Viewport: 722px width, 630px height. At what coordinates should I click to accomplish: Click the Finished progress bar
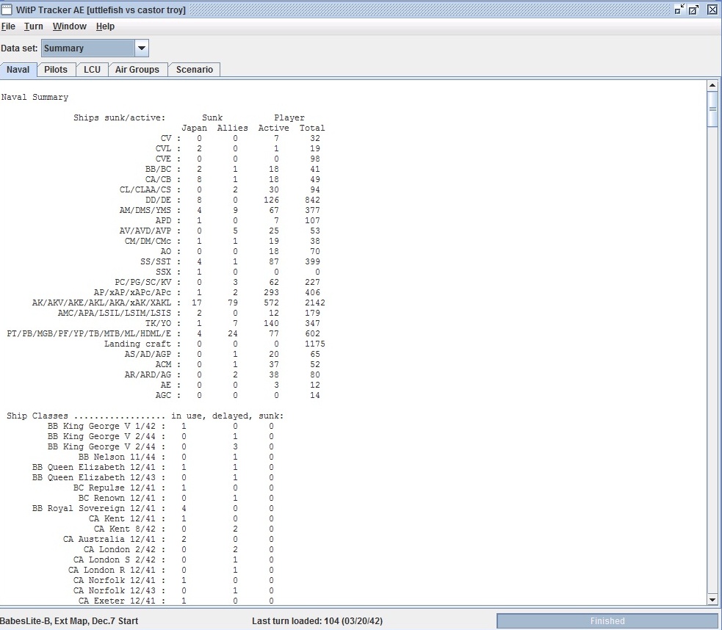pos(607,620)
